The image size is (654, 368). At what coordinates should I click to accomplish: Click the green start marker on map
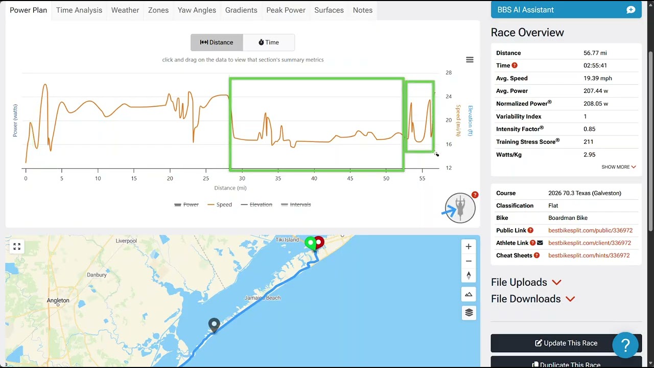pyautogui.click(x=310, y=243)
